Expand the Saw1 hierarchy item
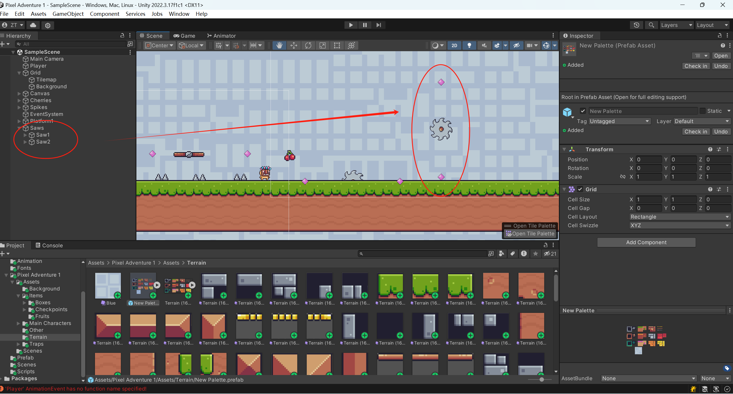 [25, 135]
